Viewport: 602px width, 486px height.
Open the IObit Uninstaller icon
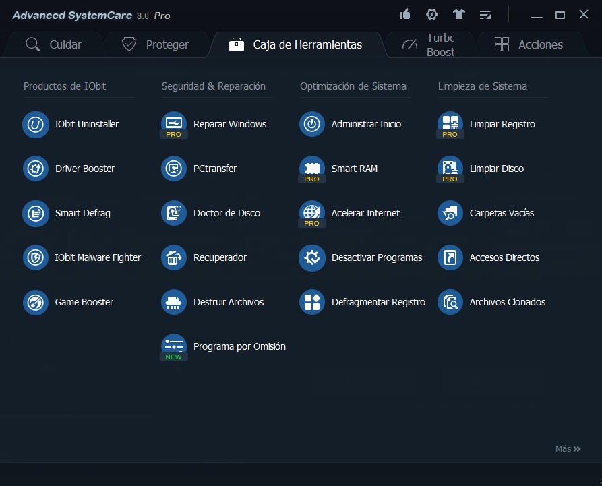point(36,125)
